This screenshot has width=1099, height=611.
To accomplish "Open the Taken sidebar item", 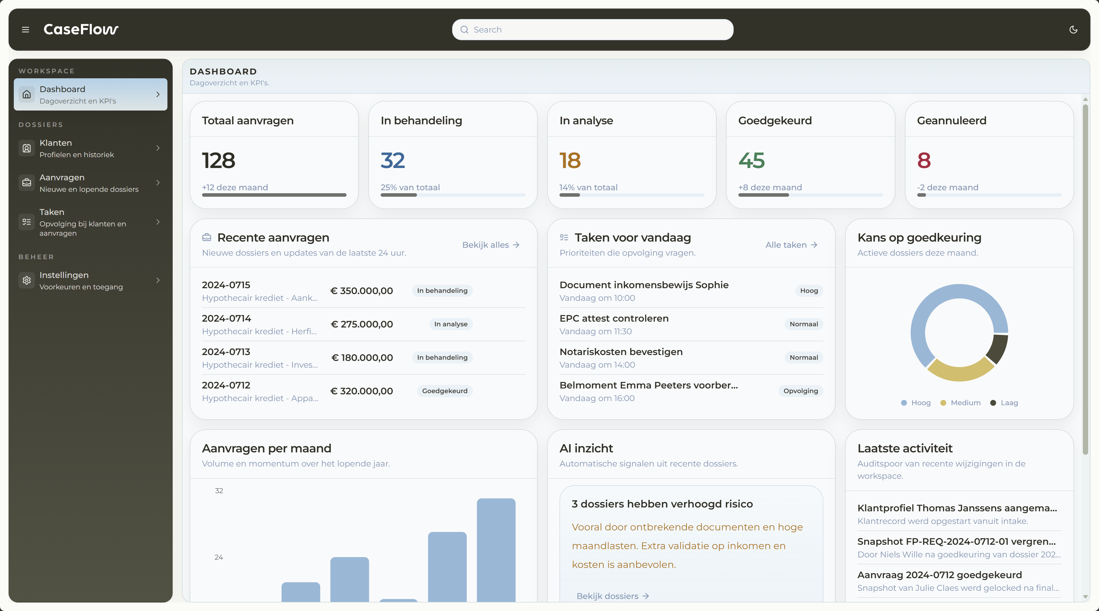I will click(90, 222).
